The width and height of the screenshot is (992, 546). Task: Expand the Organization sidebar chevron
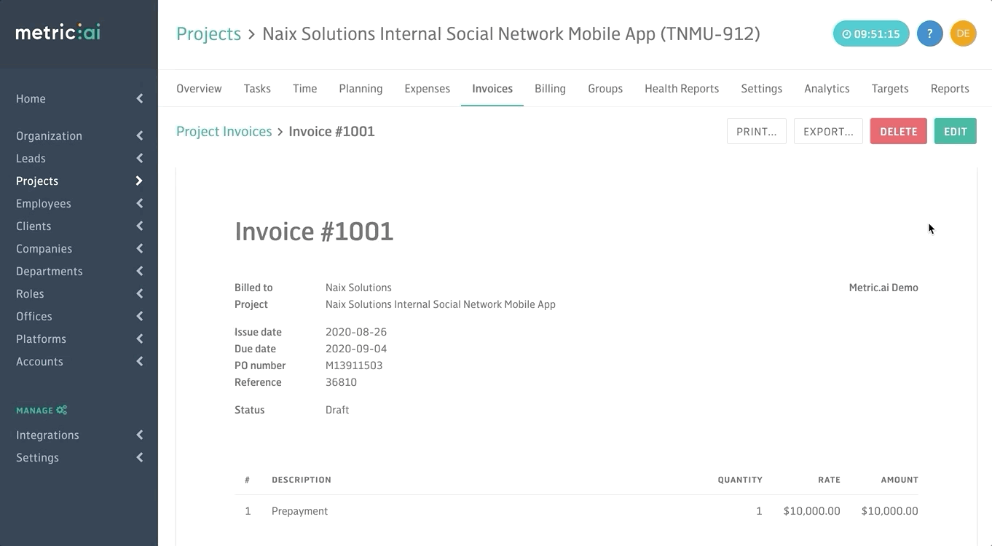(139, 135)
